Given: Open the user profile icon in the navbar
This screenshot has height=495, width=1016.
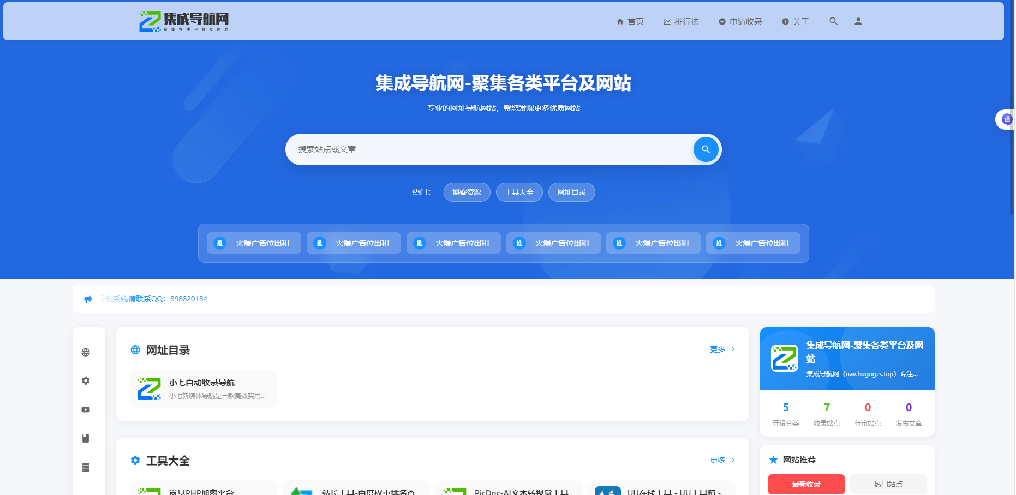Looking at the screenshot, I should tap(858, 21).
